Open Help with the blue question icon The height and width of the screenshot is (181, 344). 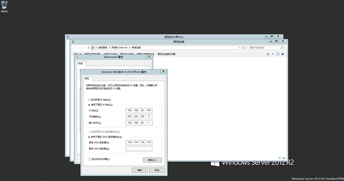[x=283, y=54]
